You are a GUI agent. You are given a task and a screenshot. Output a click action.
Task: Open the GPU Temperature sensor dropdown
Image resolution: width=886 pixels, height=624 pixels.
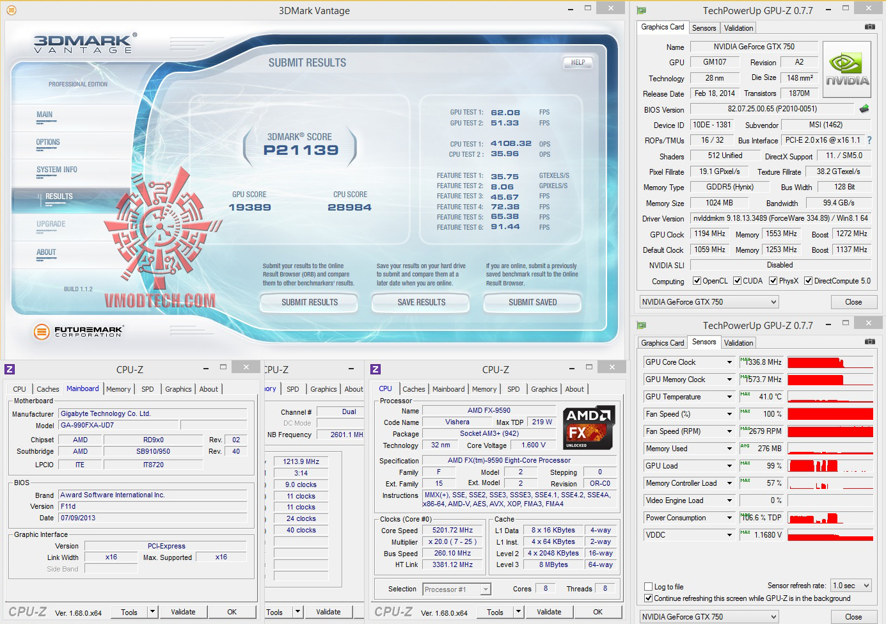(x=729, y=397)
